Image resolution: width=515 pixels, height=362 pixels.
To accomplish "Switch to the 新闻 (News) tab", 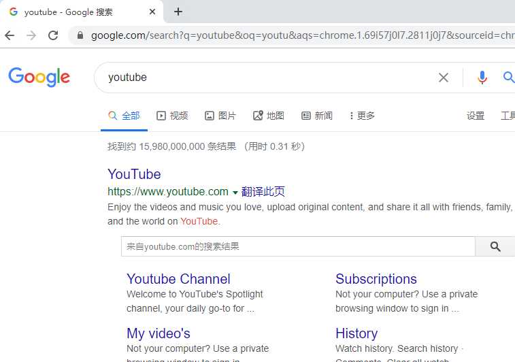I will [317, 116].
